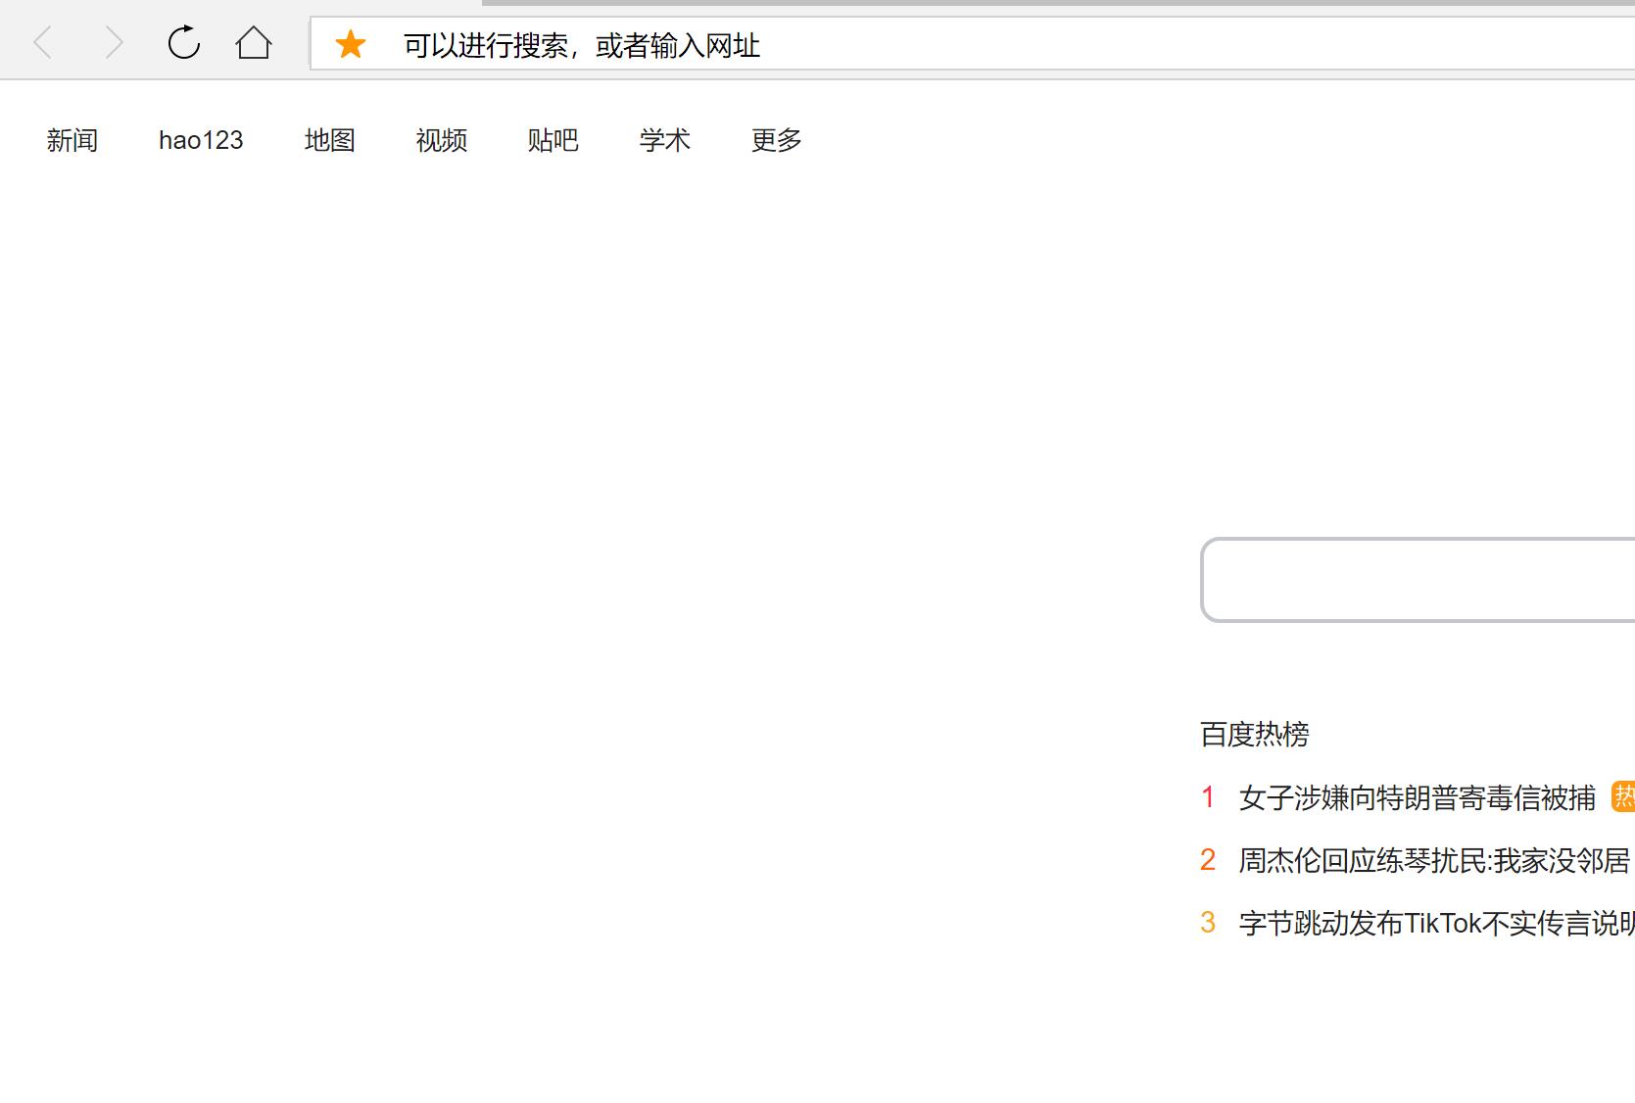Click the browser back arrow

click(x=43, y=43)
